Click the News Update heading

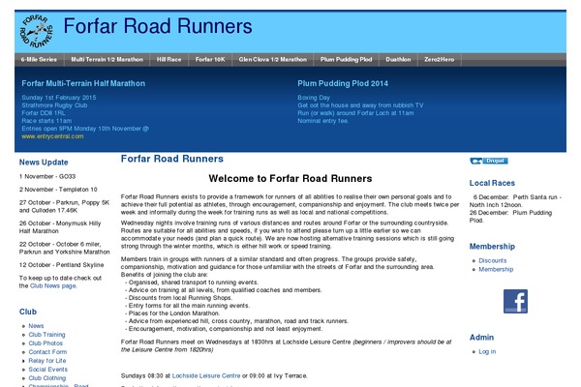44,163
